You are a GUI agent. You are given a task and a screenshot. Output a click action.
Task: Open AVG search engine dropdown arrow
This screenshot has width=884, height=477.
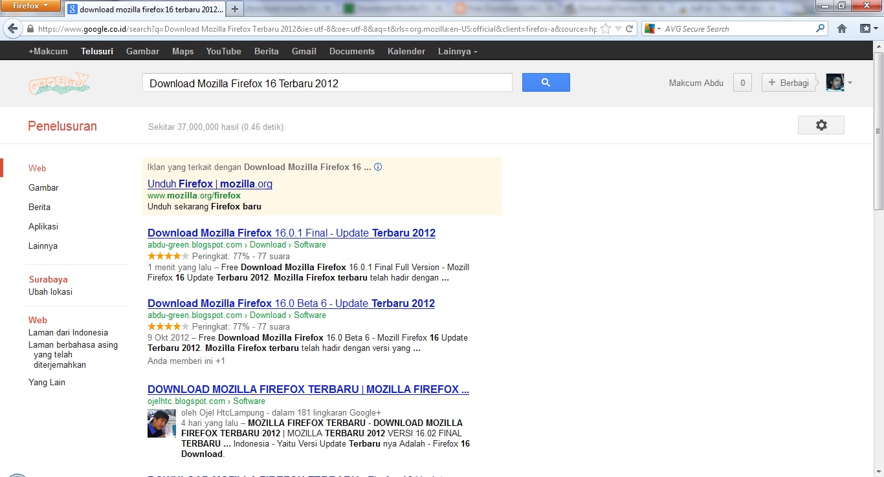click(659, 29)
